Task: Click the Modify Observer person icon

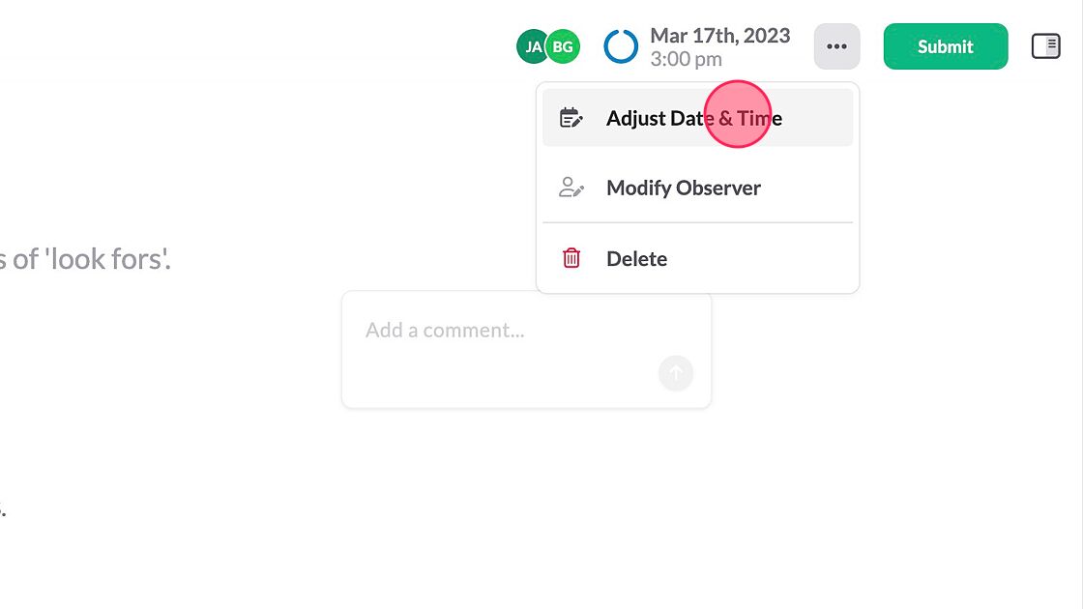Action: point(571,187)
